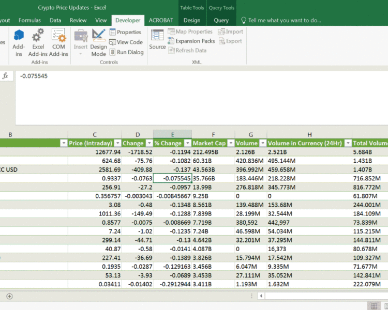Open COM Add-ins dialog
The image size is (388, 310).
58,41
